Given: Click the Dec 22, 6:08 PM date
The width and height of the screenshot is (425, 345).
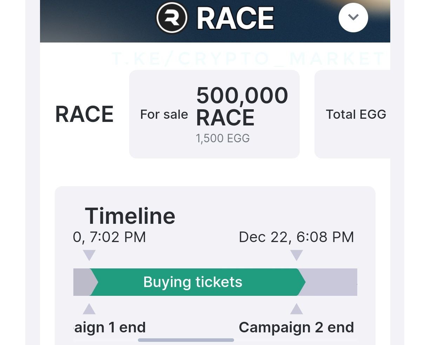Looking at the screenshot, I should (x=296, y=237).
